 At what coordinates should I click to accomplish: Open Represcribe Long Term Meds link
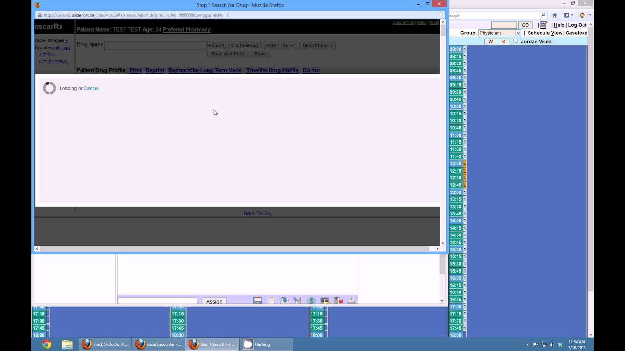pos(205,70)
